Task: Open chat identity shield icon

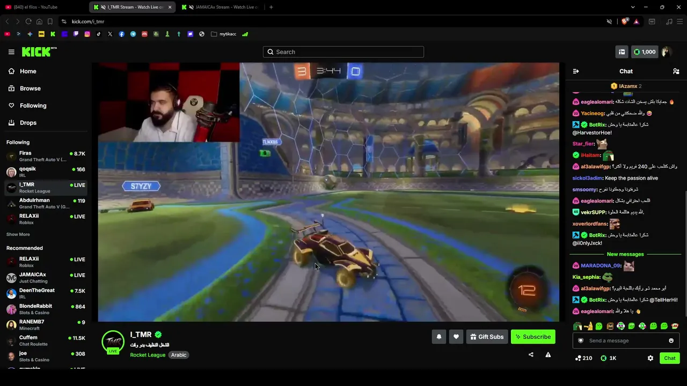Action: pyautogui.click(x=580, y=340)
